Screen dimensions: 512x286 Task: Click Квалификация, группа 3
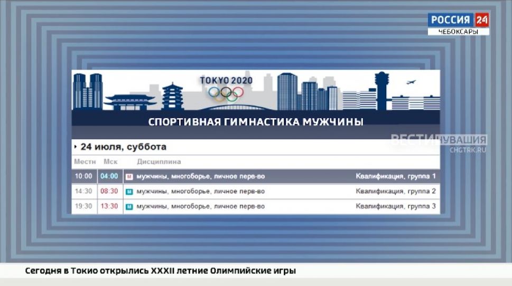[395, 206]
